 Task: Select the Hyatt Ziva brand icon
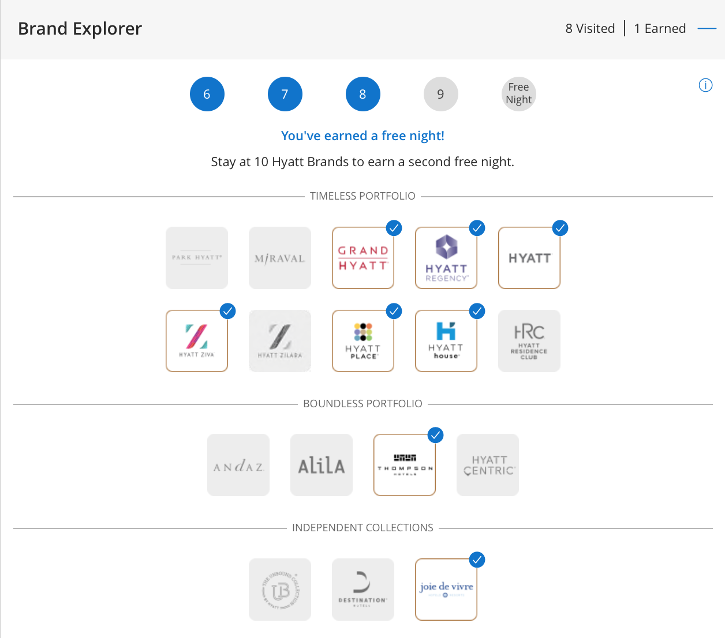(x=197, y=341)
